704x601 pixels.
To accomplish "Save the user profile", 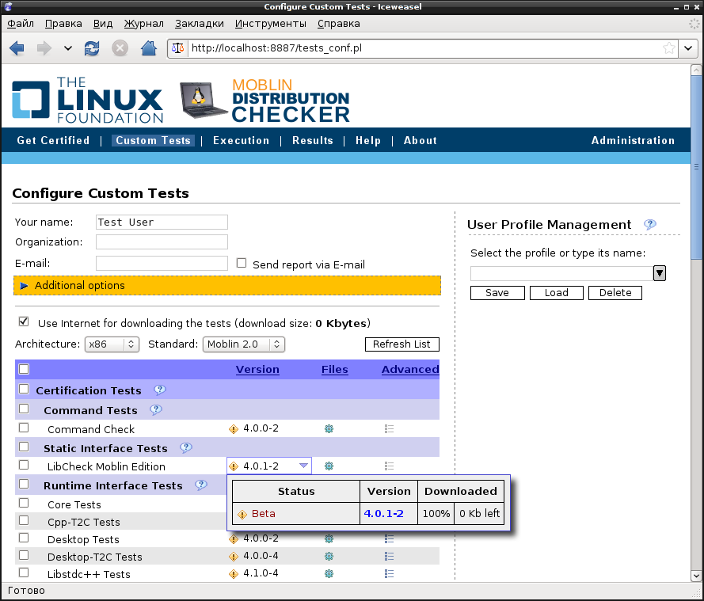I will click(497, 293).
